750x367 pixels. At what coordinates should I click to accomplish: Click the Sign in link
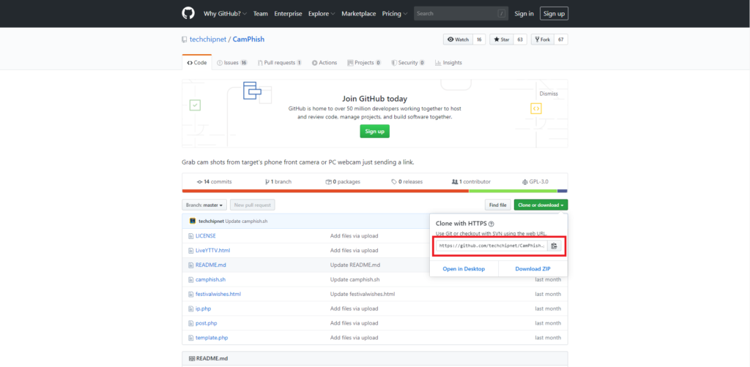pos(524,14)
